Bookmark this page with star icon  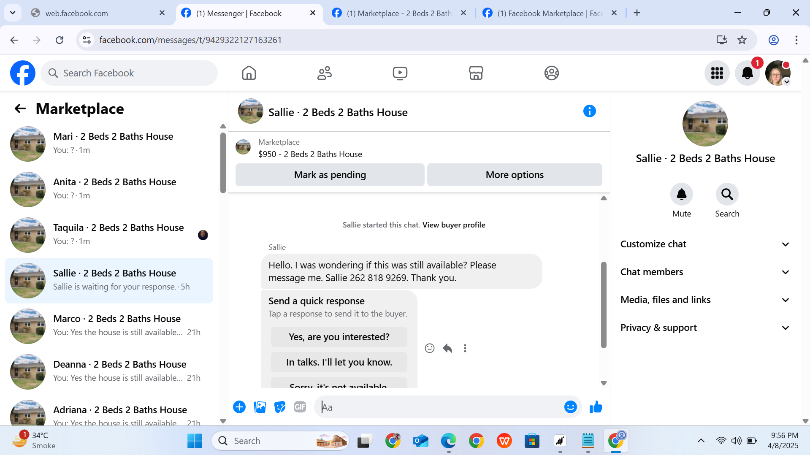pos(742,40)
